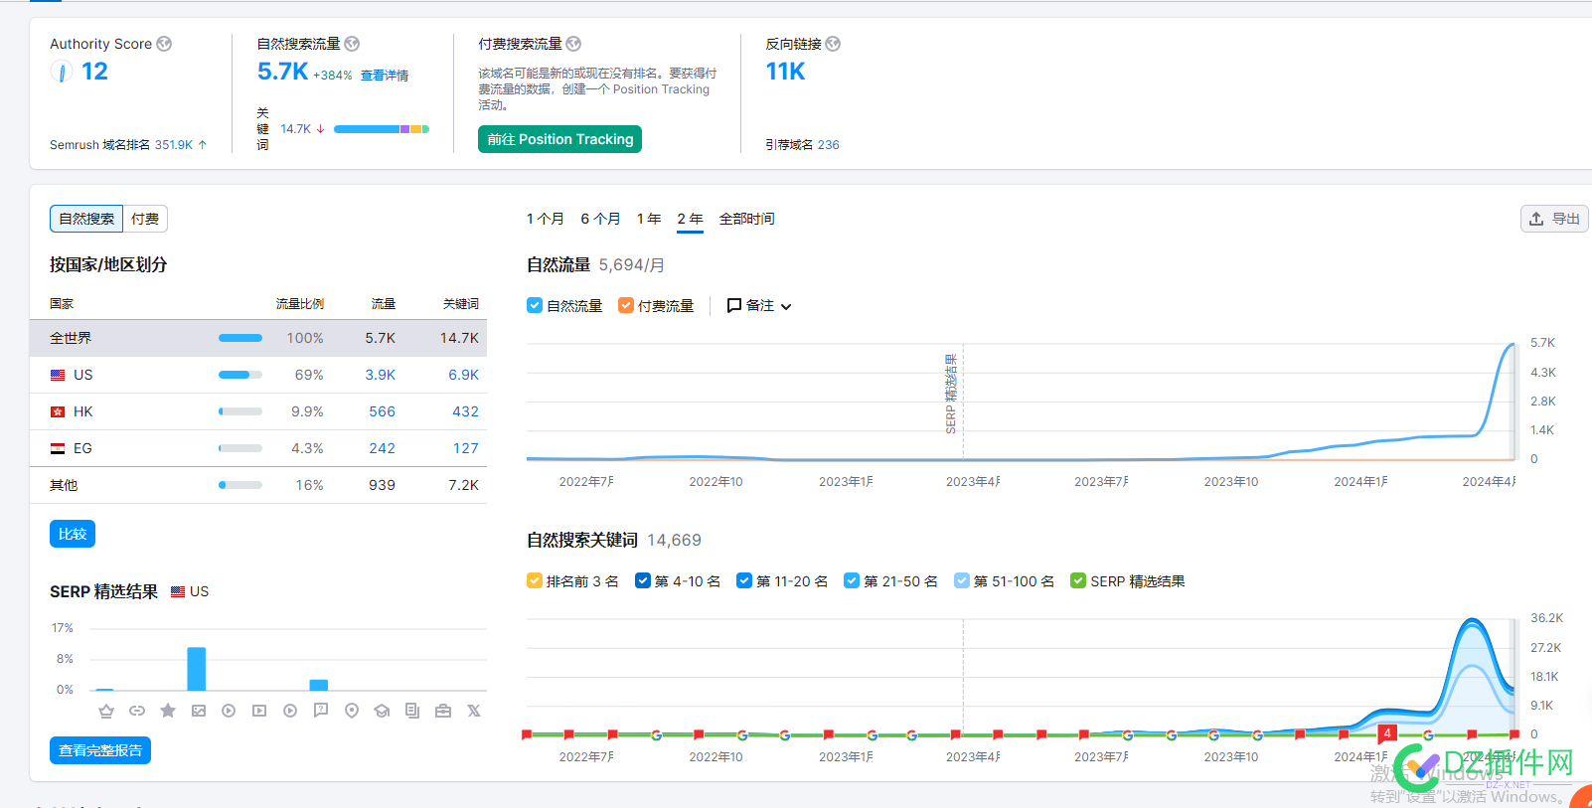Click the link chain icon under SERP chart
The height and width of the screenshot is (808, 1592).
pos(137,711)
